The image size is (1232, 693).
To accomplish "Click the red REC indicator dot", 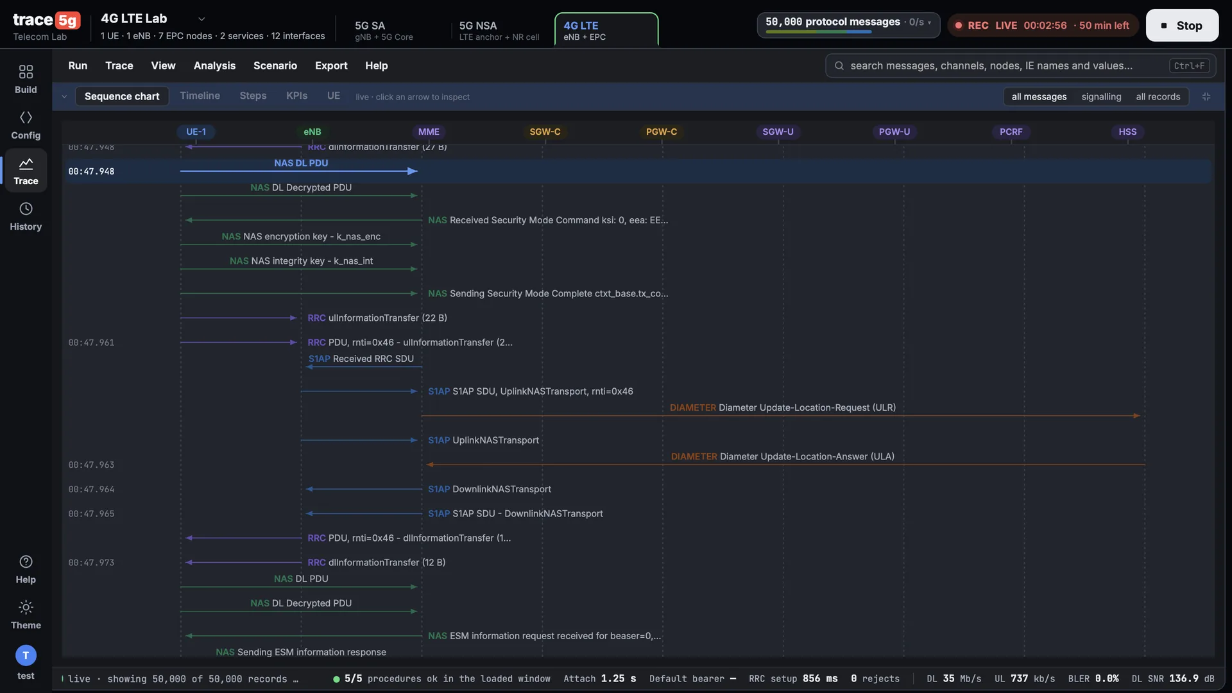I will [959, 26].
